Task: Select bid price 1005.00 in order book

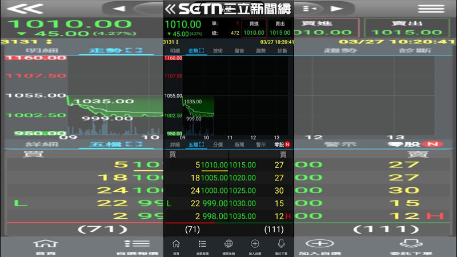Action: tap(214, 178)
